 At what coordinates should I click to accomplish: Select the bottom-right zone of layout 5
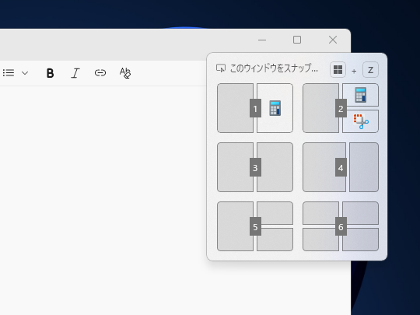[275, 240]
